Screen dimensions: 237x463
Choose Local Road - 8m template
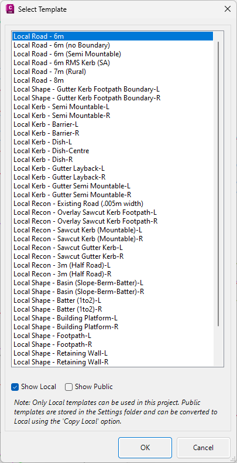tap(112, 80)
